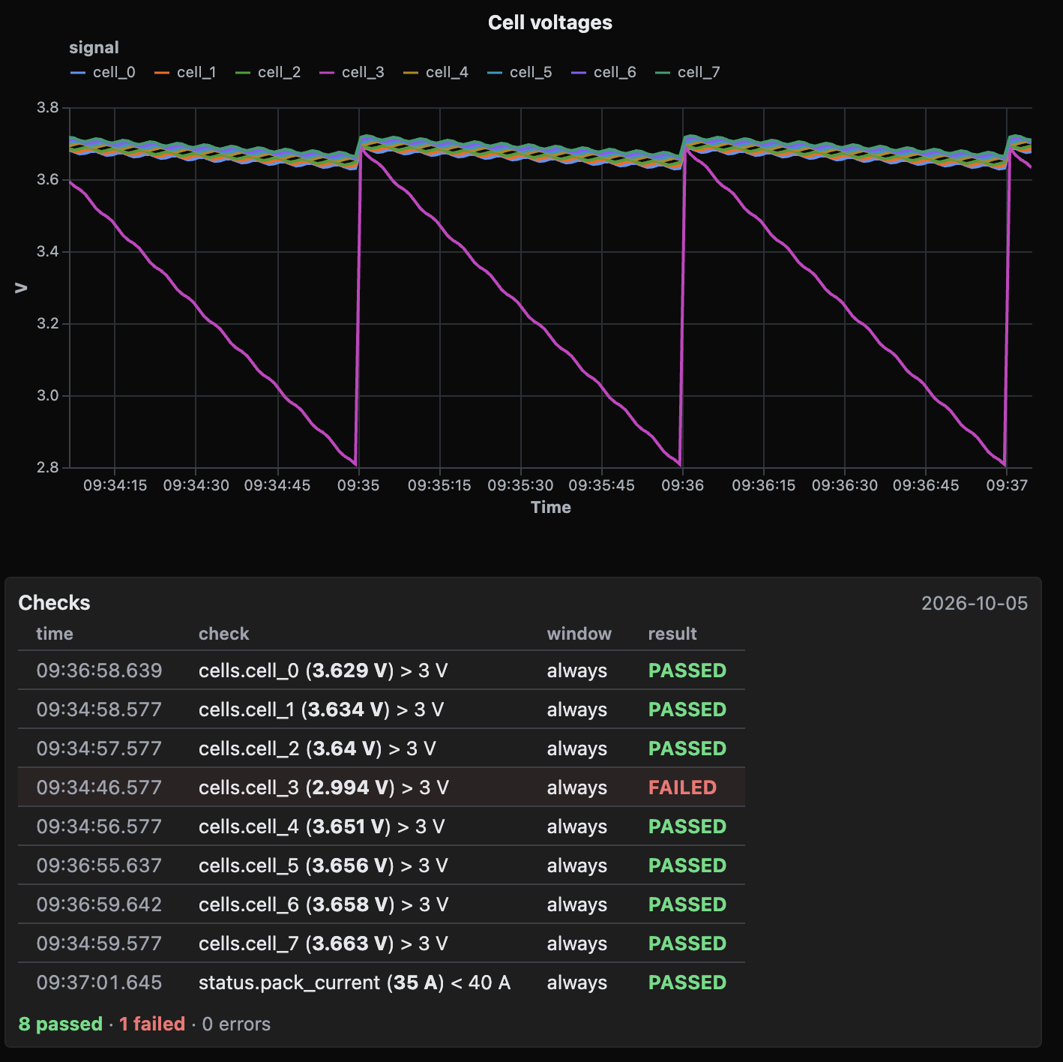The height and width of the screenshot is (1062, 1063).
Task: Click the PASSED result for pack_current
Action: point(687,982)
